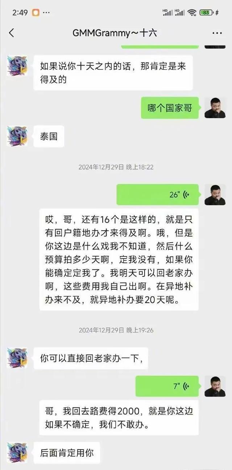Viewport: 232px width, 470px height.
Task: Tap the chat title GMMGrammy～十六
Action: [115, 33]
